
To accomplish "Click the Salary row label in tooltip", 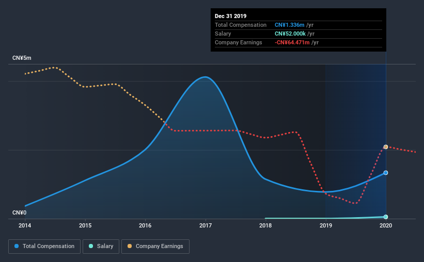I will pos(223,34).
